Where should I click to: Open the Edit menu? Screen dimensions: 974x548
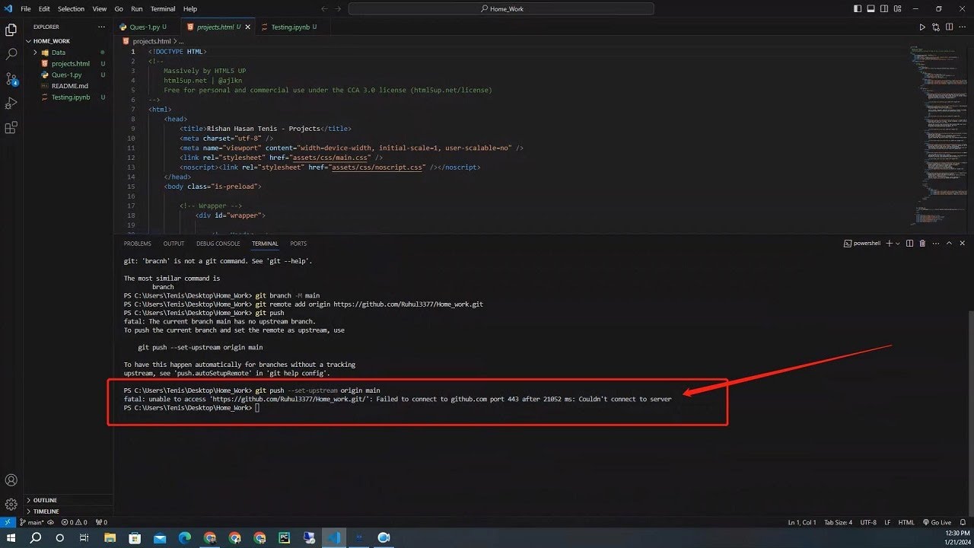[44, 8]
